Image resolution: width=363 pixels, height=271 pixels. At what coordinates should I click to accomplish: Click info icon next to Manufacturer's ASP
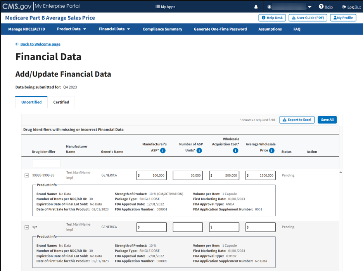pos(163,151)
